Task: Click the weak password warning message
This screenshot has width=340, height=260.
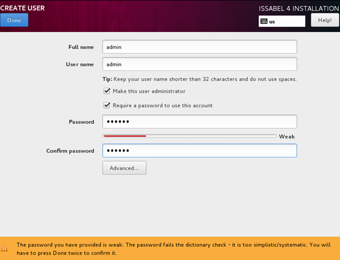Action: click(174, 249)
